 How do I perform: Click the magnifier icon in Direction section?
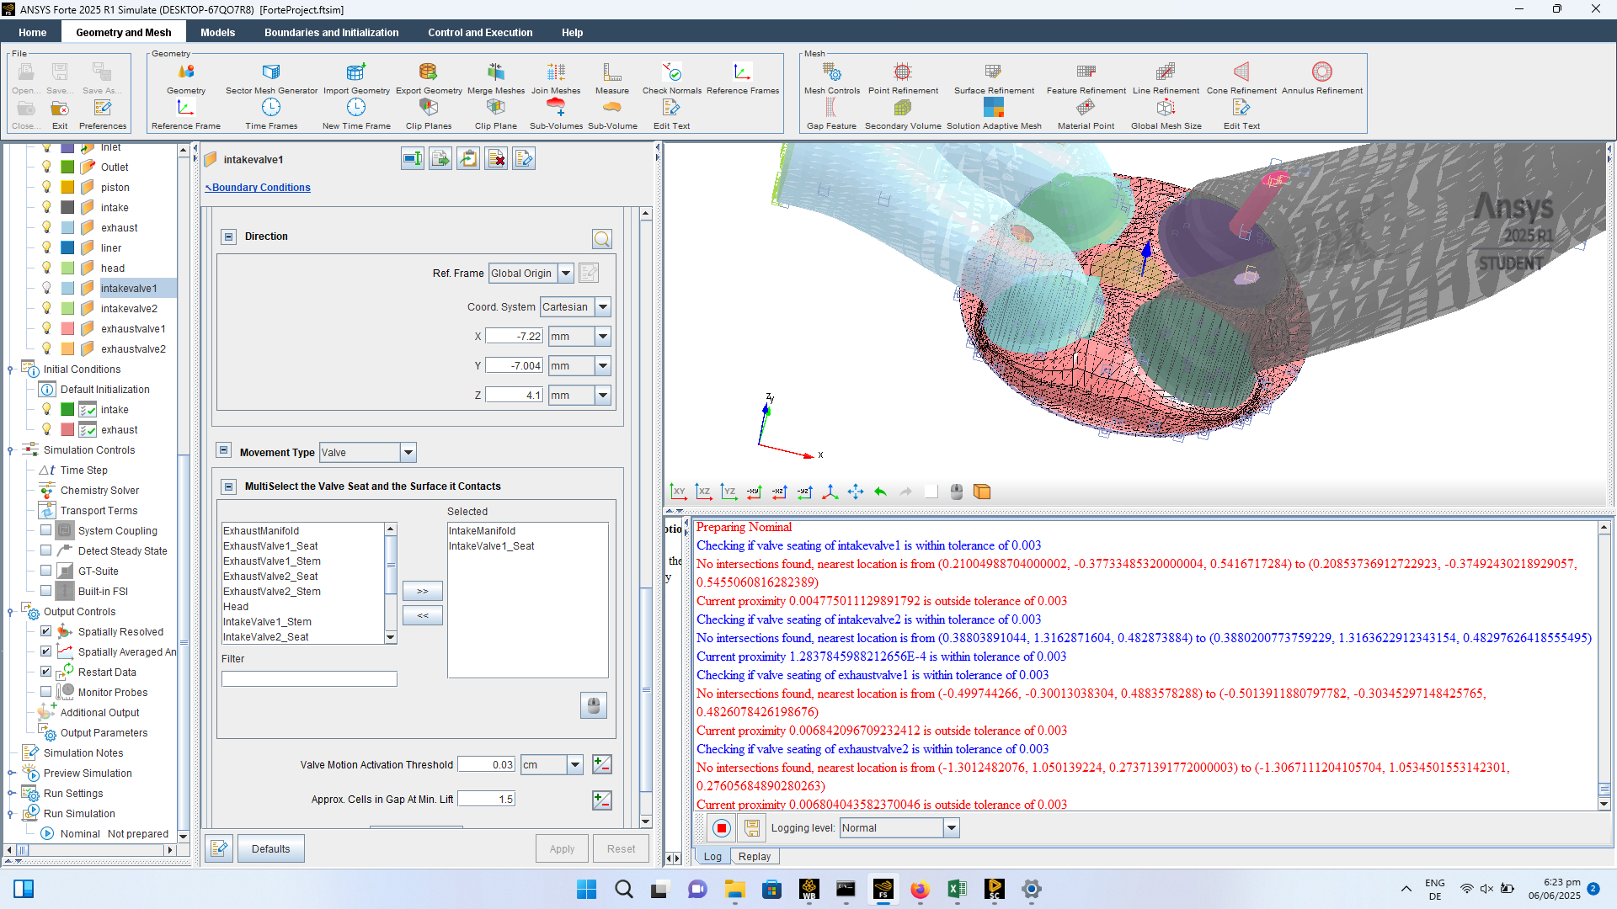602,239
